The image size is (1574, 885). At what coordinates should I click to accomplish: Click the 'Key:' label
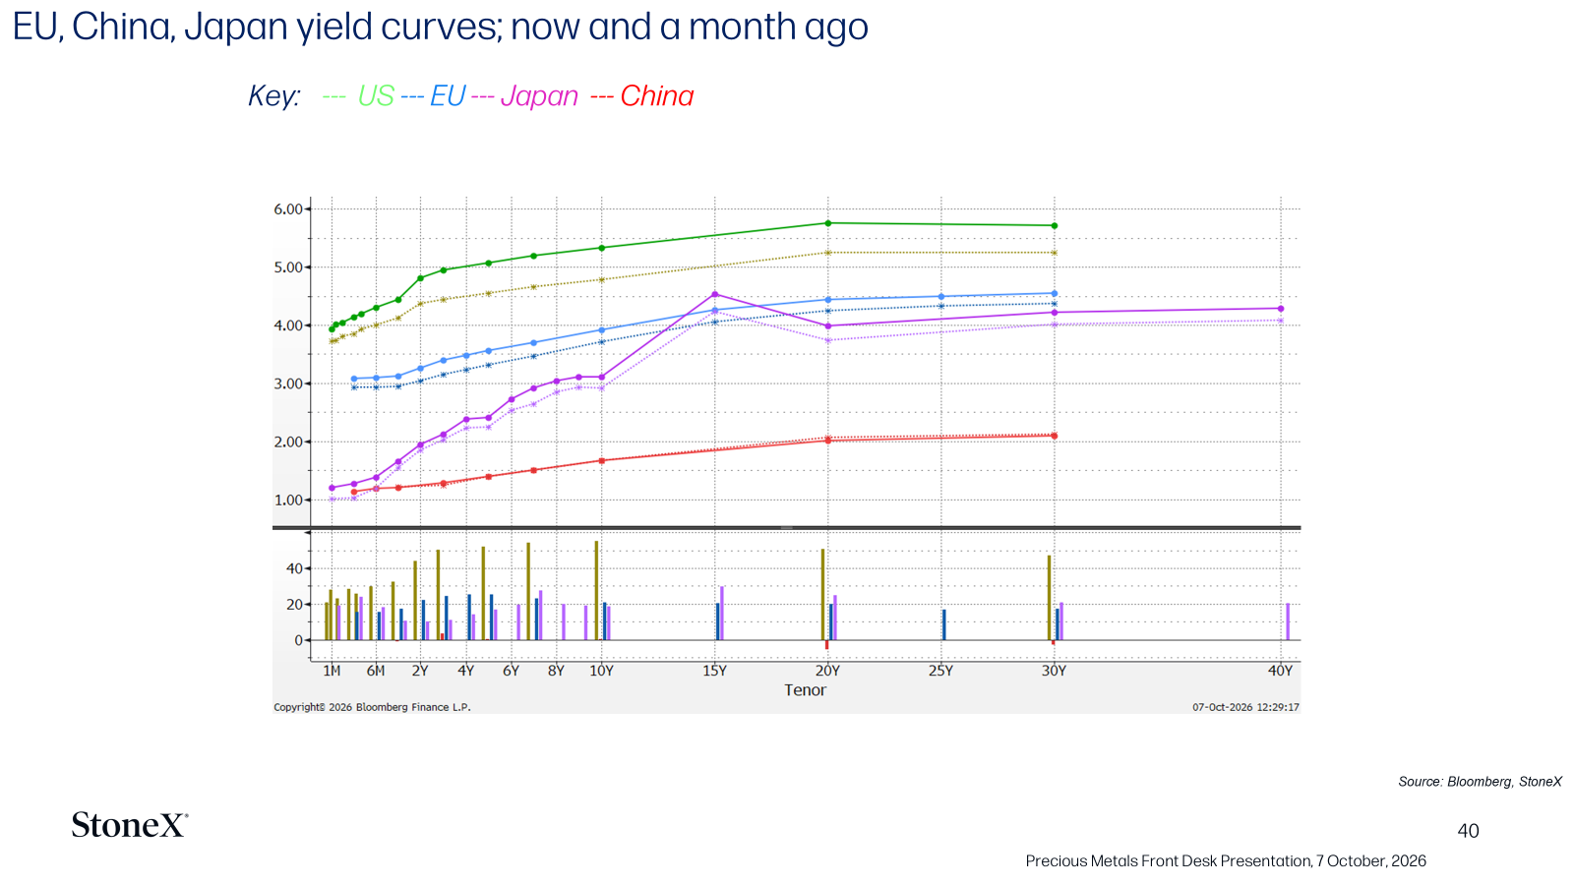[274, 96]
